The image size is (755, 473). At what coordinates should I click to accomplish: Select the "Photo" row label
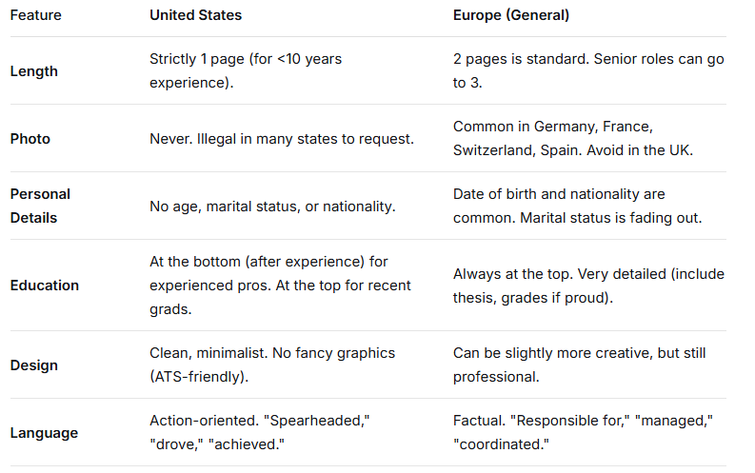[30, 139]
